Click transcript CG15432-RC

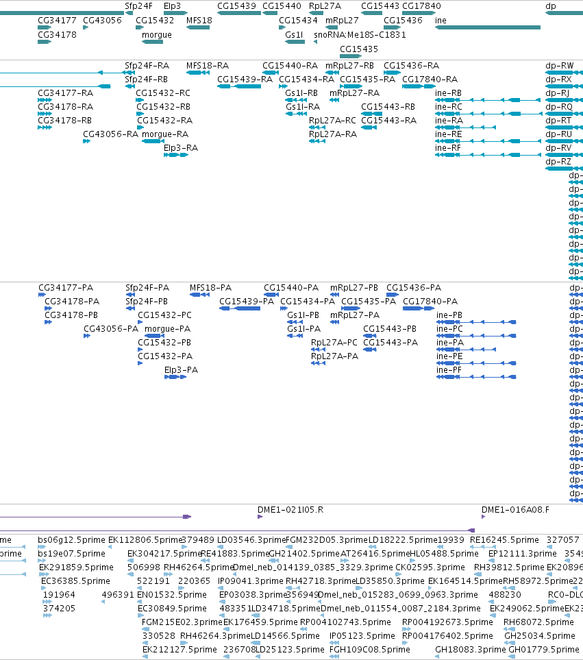click(x=163, y=93)
